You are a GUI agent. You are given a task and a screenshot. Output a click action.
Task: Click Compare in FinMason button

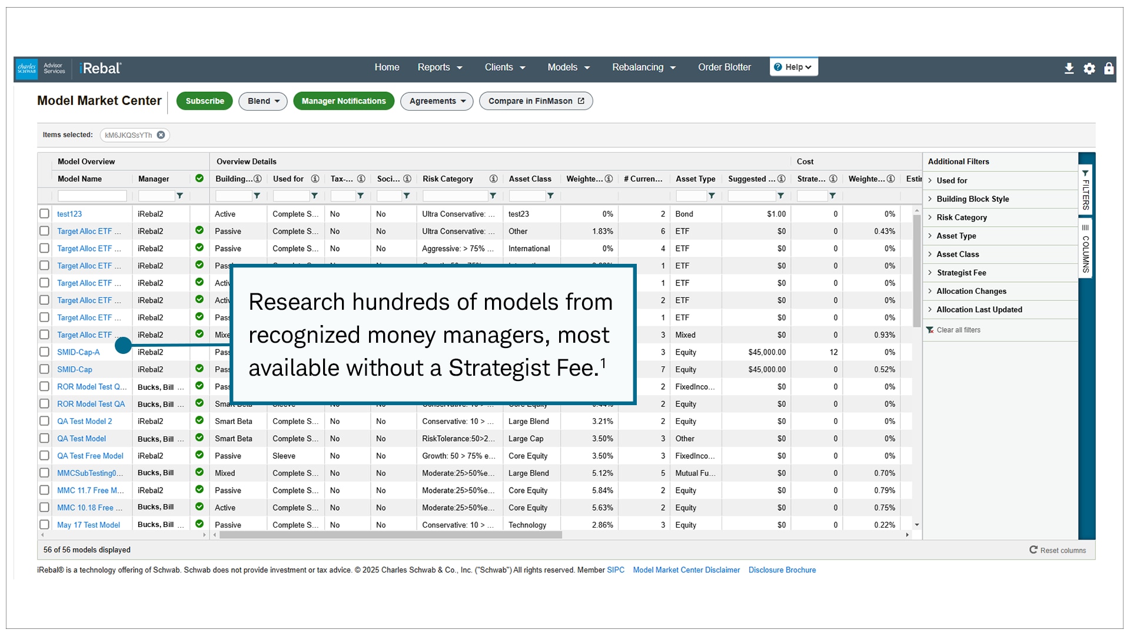536,101
